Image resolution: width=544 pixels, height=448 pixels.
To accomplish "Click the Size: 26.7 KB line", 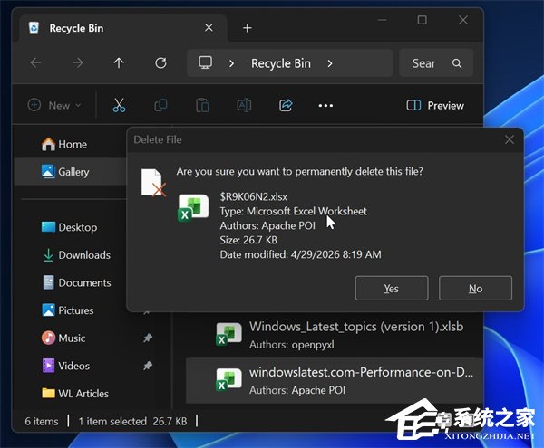I will coord(248,240).
